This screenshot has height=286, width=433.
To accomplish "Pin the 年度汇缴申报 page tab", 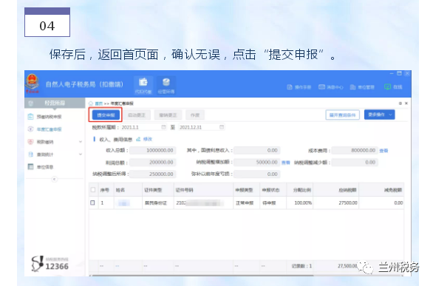I will click(400, 103).
